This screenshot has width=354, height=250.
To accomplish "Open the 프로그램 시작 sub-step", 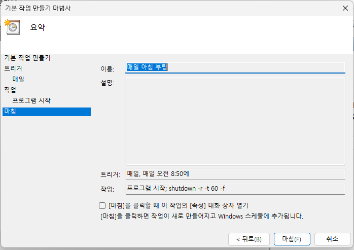I will (x=31, y=100).
